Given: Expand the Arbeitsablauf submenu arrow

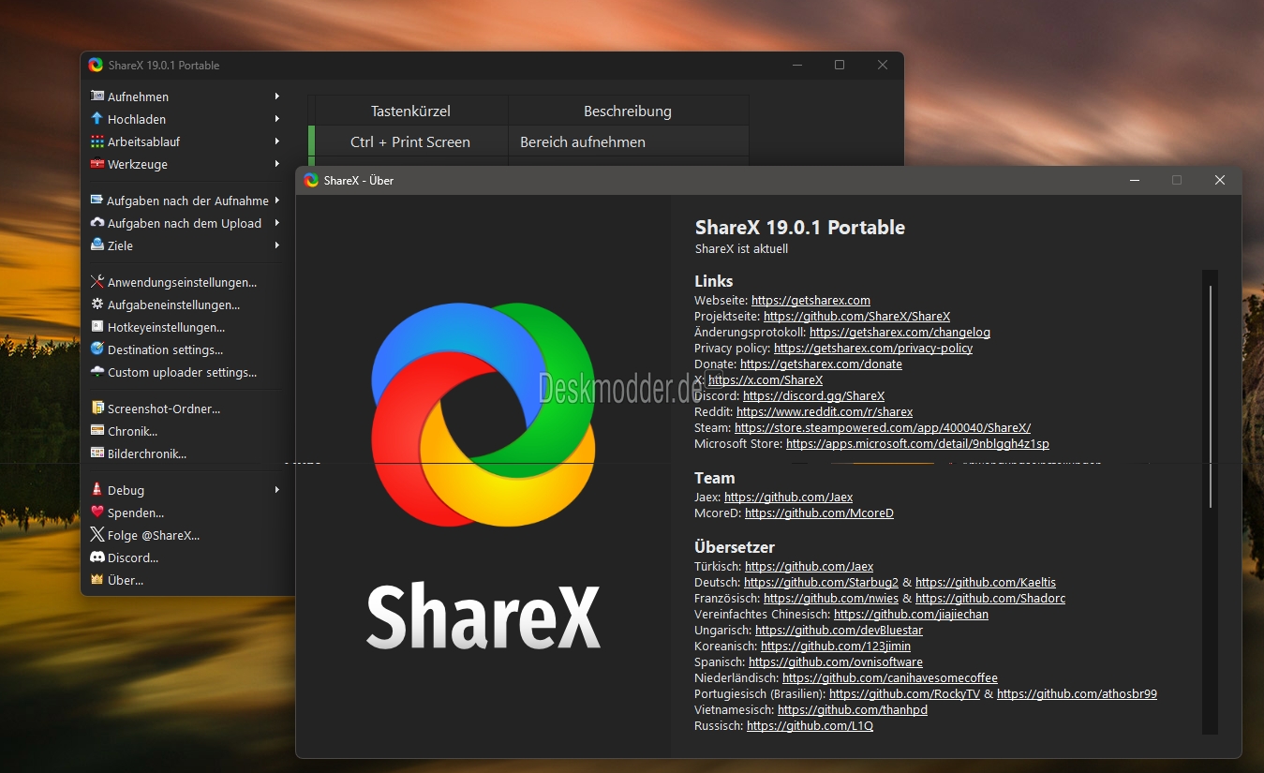Looking at the screenshot, I should pos(277,141).
